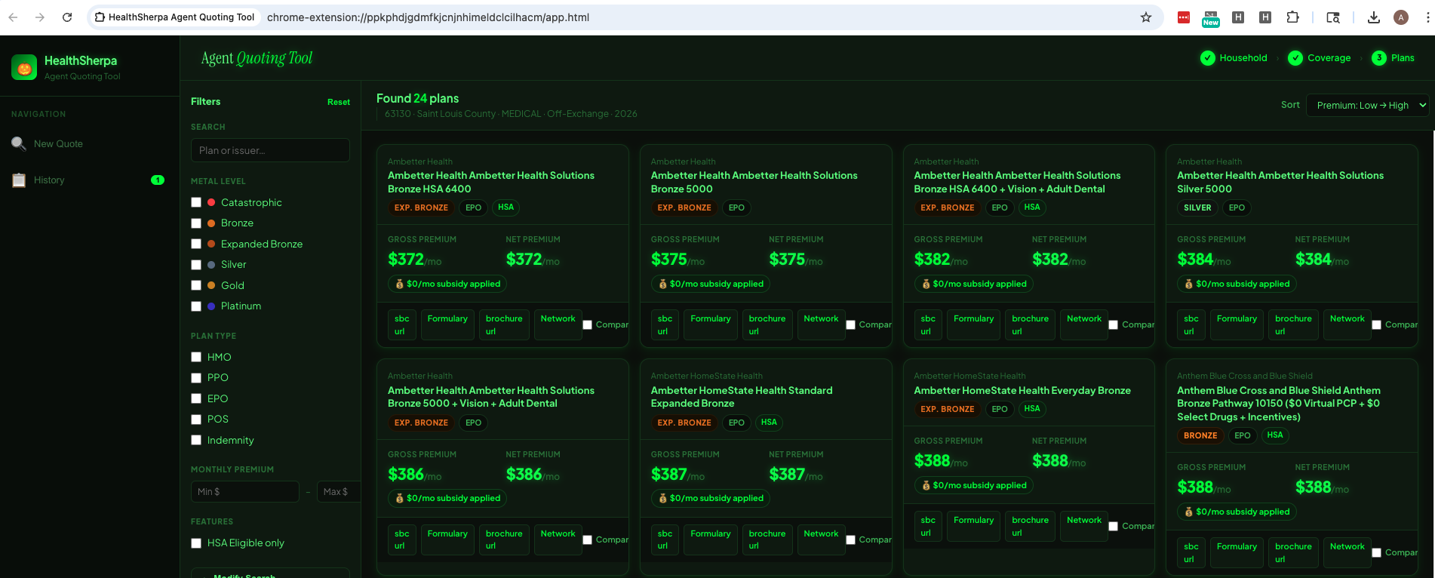Open the Sort dropdown Premium Low to High

click(1368, 105)
